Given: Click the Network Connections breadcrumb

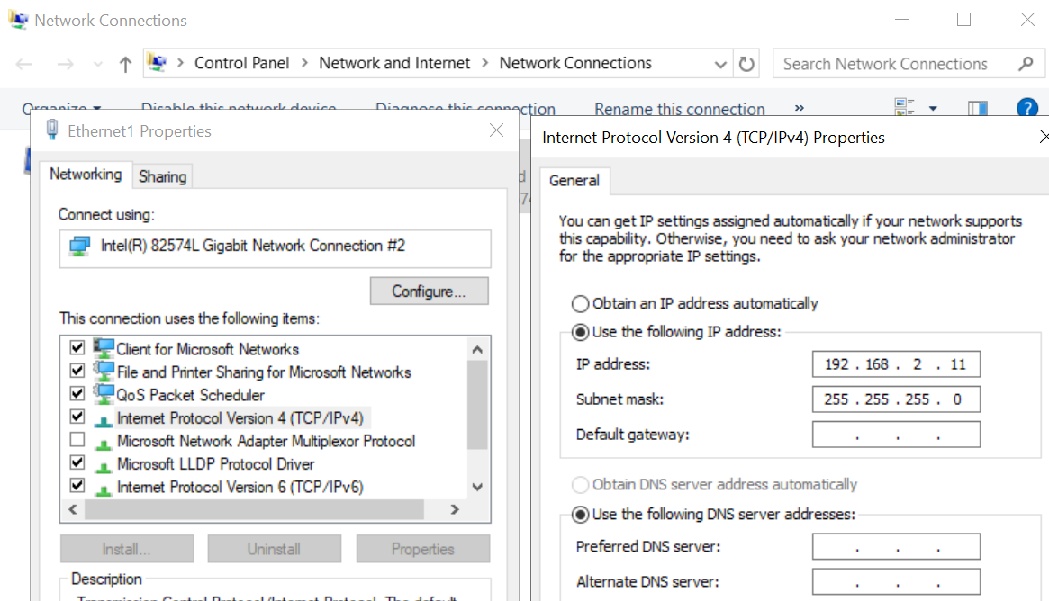Looking at the screenshot, I should (575, 63).
